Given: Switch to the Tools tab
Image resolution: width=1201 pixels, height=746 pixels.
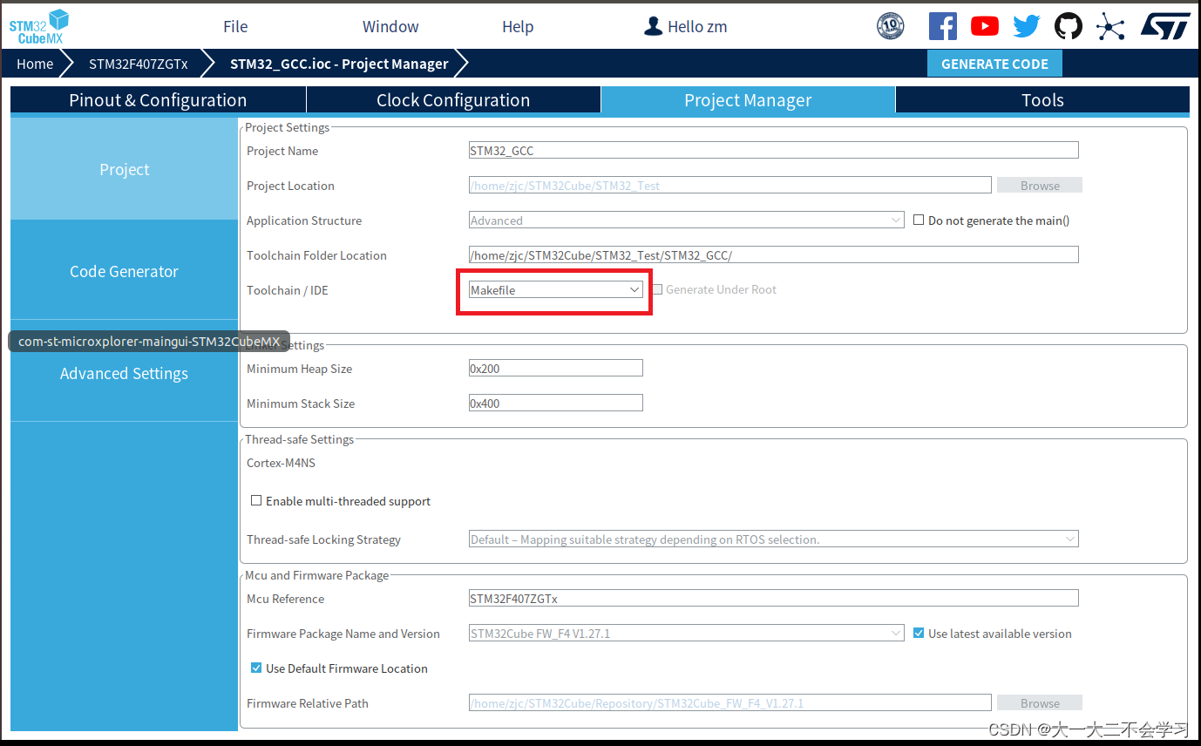Looking at the screenshot, I should [x=1042, y=100].
